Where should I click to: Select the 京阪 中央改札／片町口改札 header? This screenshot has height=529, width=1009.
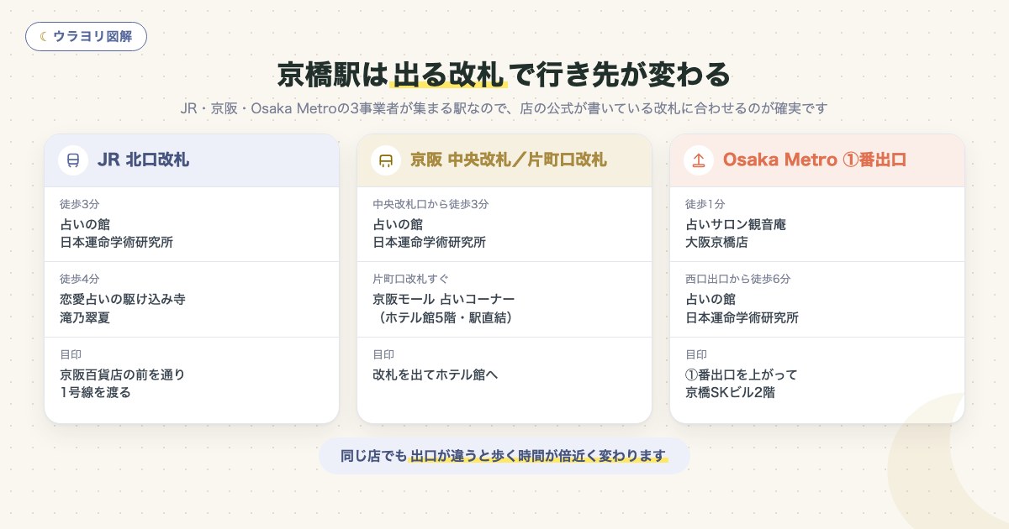click(504, 160)
